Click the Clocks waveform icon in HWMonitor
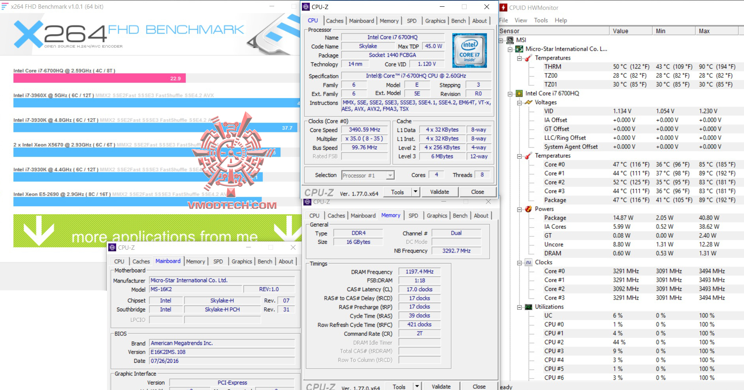 coord(528,262)
